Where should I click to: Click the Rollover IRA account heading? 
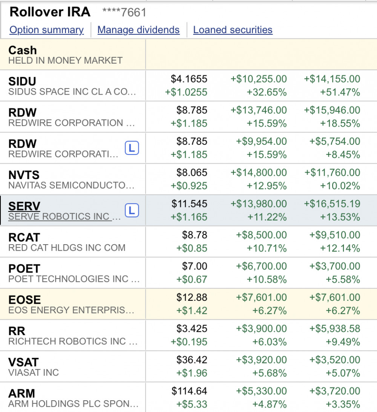coord(50,12)
